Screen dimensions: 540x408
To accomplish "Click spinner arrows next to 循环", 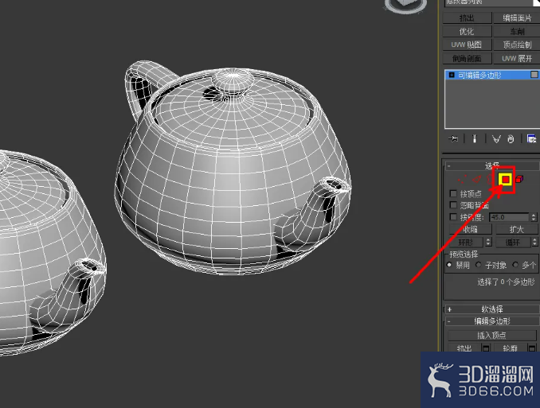I will point(535,243).
